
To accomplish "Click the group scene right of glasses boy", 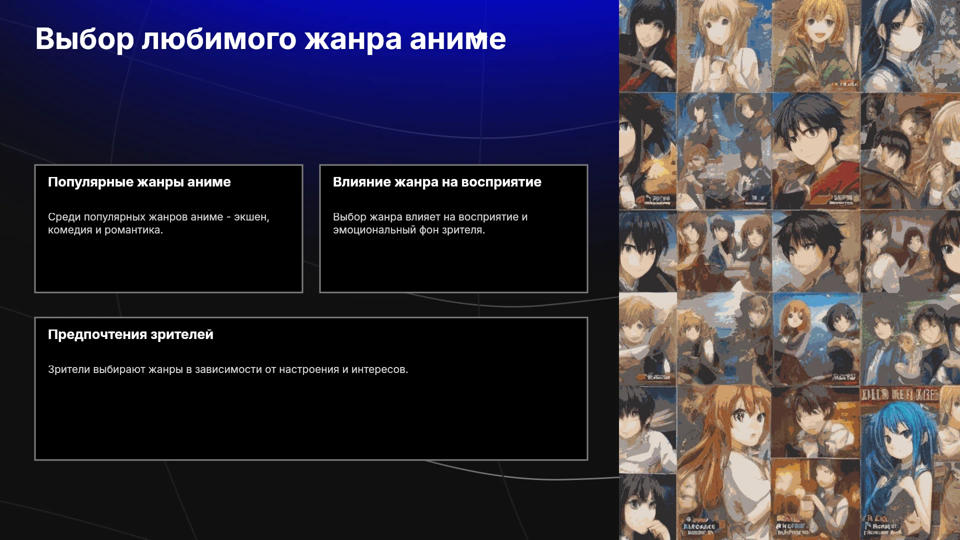I will click(910, 150).
